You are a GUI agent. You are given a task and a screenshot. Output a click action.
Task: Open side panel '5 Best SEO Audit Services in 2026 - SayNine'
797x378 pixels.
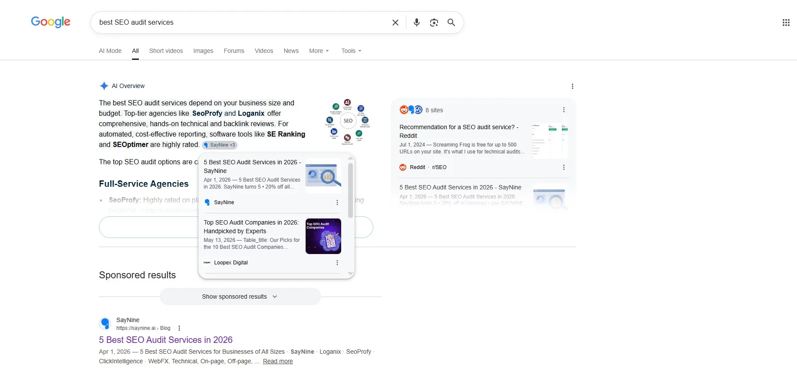pyautogui.click(x=460, y=187)
